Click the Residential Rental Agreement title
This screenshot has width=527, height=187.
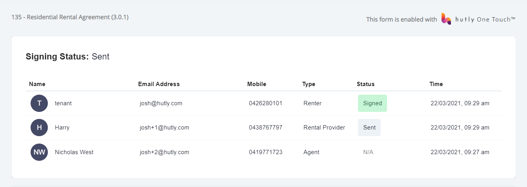click(70, 17)
